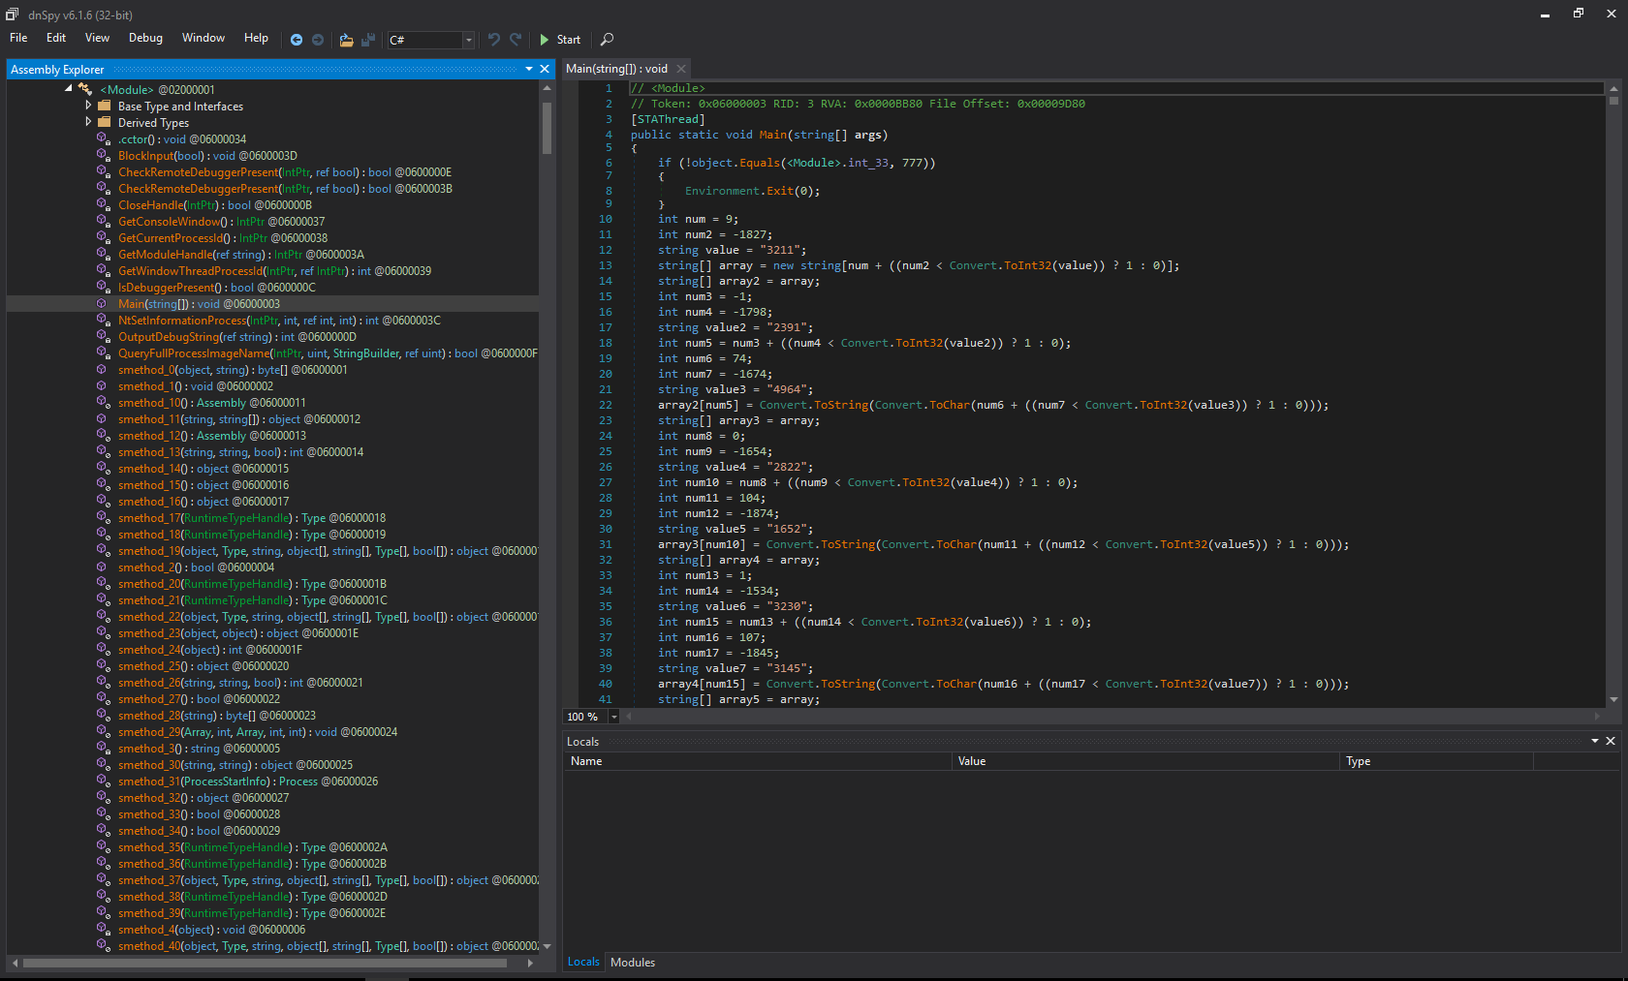The image size is (1628, 981).
Task: Click the Navigate Forward arrow icon
Action: pos(317,40)
